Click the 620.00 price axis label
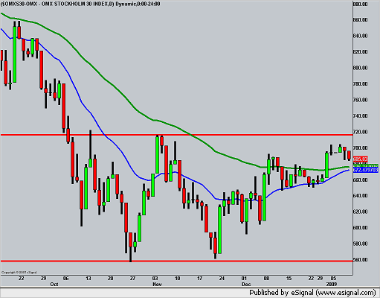The width and height of the screenshot is (380, 298). (x=361, y=212)
